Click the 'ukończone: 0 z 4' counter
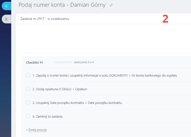Image resolution: width=191 pixels, height=137 pixels. (x=84, y=62)
